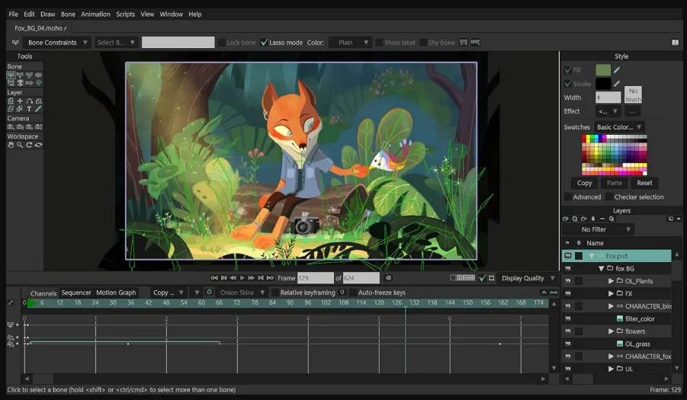Open the Animation menu

click(95, 14)
